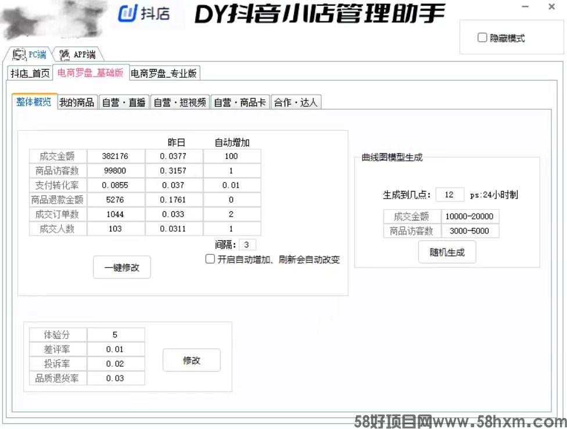Go to the 我的商品 sub-tab

coord(77,103)
